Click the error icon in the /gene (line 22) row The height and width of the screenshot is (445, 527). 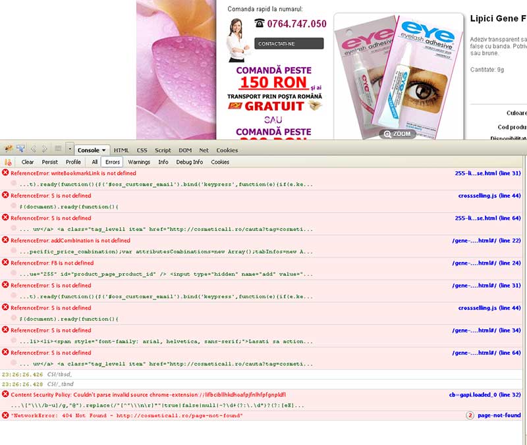5,240
